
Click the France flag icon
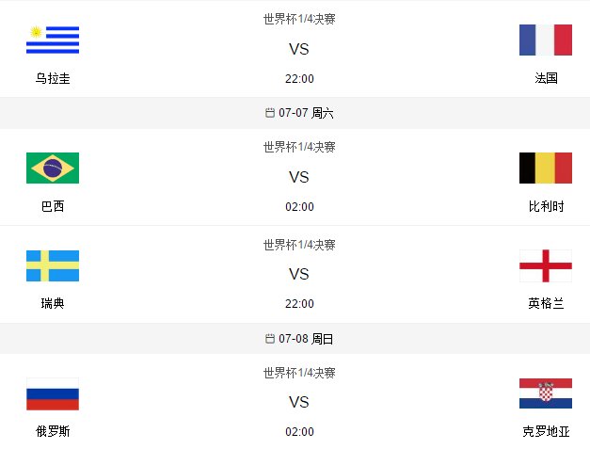(x=546, y=40)
